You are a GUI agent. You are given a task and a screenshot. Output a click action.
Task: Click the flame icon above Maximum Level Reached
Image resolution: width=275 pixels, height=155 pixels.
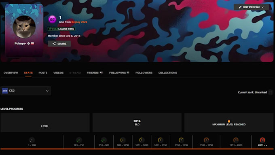click(x=229, y=121)
